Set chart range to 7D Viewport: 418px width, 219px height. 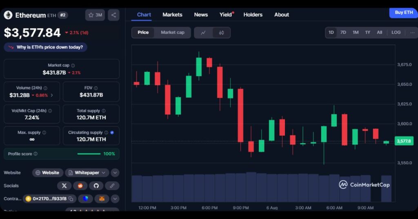343,33
